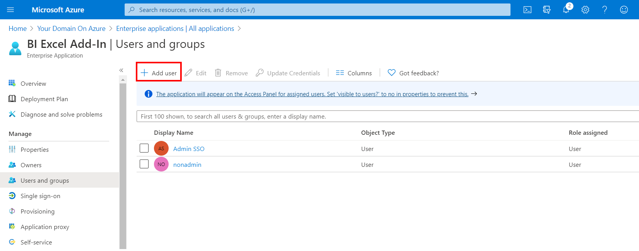Click the Owners people icon
The width and height of the screenshot is (639, 251).
(x=12, y=165)
